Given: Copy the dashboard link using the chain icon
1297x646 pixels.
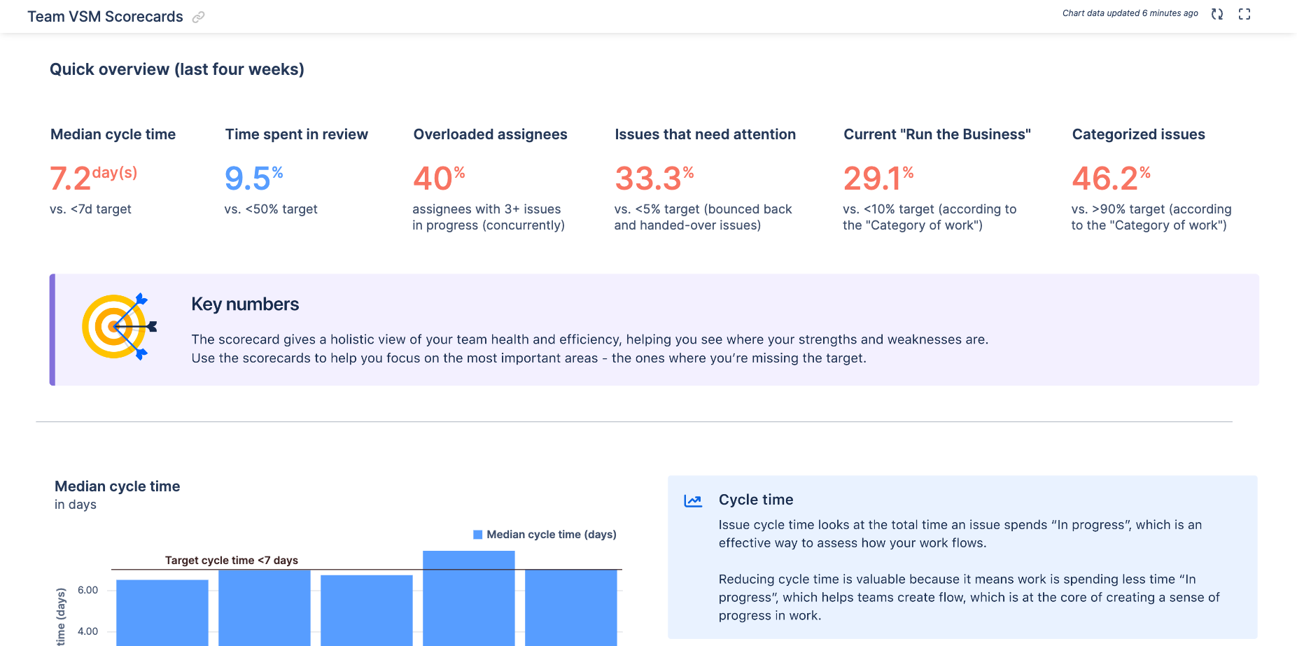Looking at the screenshot, I should (x=198, y=17).
